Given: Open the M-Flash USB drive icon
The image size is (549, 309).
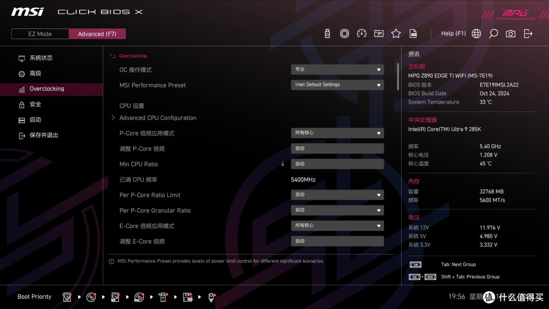Looking at the screenshot, I should 327,34.
